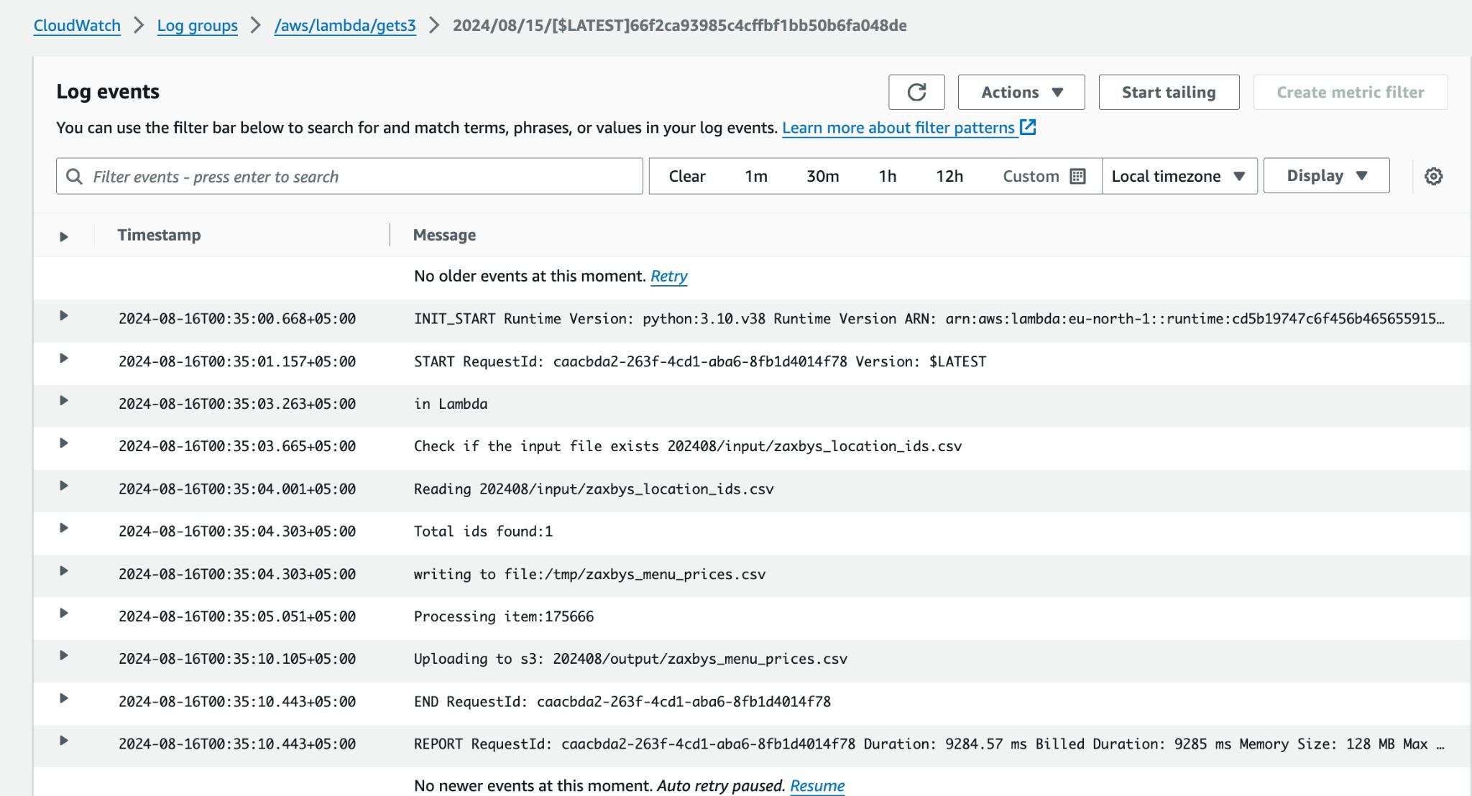Go to the /aws/lambda/gets3 breadcrumb

(345, 26)
